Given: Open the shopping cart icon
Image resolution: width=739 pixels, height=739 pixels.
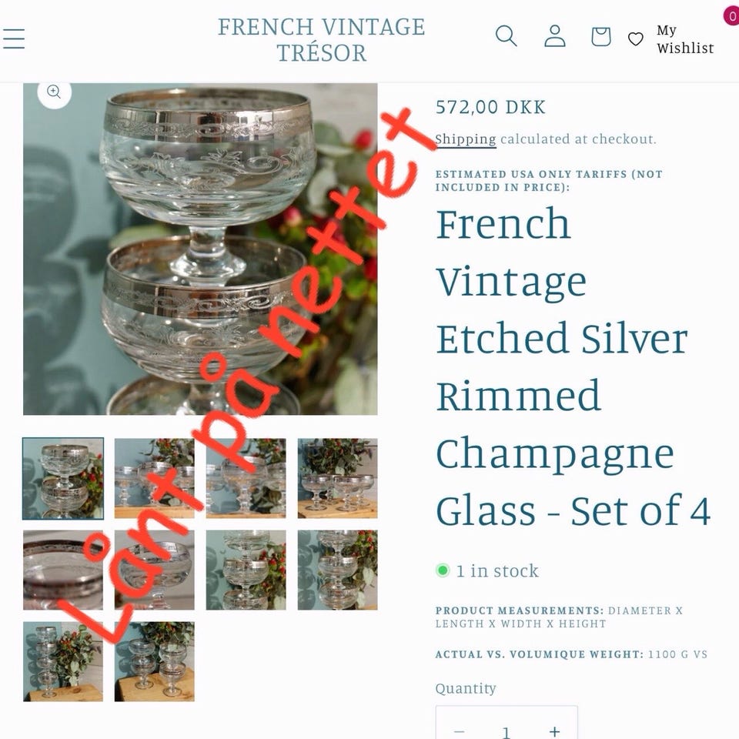Looking at the screenshot, I should (x=601, y=36).
